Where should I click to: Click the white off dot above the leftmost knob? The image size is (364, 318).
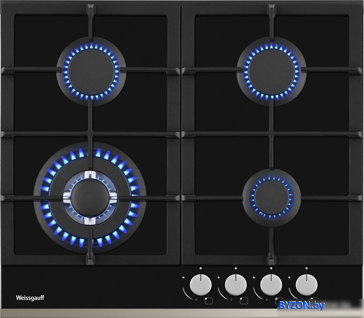coord(200,268)
